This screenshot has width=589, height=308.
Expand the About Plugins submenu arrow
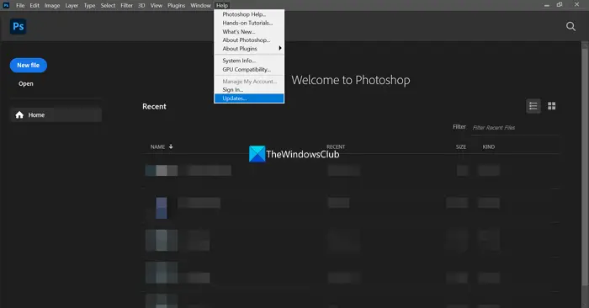click(x=280, y=48)
